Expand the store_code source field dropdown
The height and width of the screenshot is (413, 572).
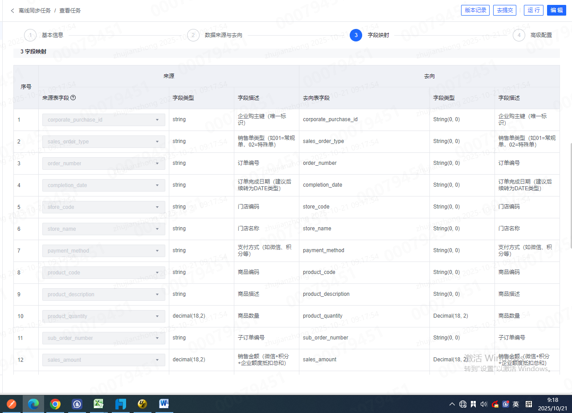103,207
